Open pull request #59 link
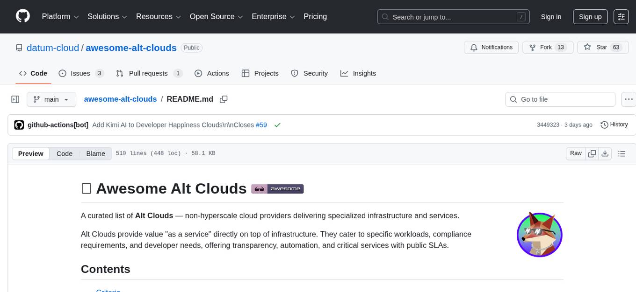Image resolution: width=636 pixels, height=292 pixels. coord(261,125)
